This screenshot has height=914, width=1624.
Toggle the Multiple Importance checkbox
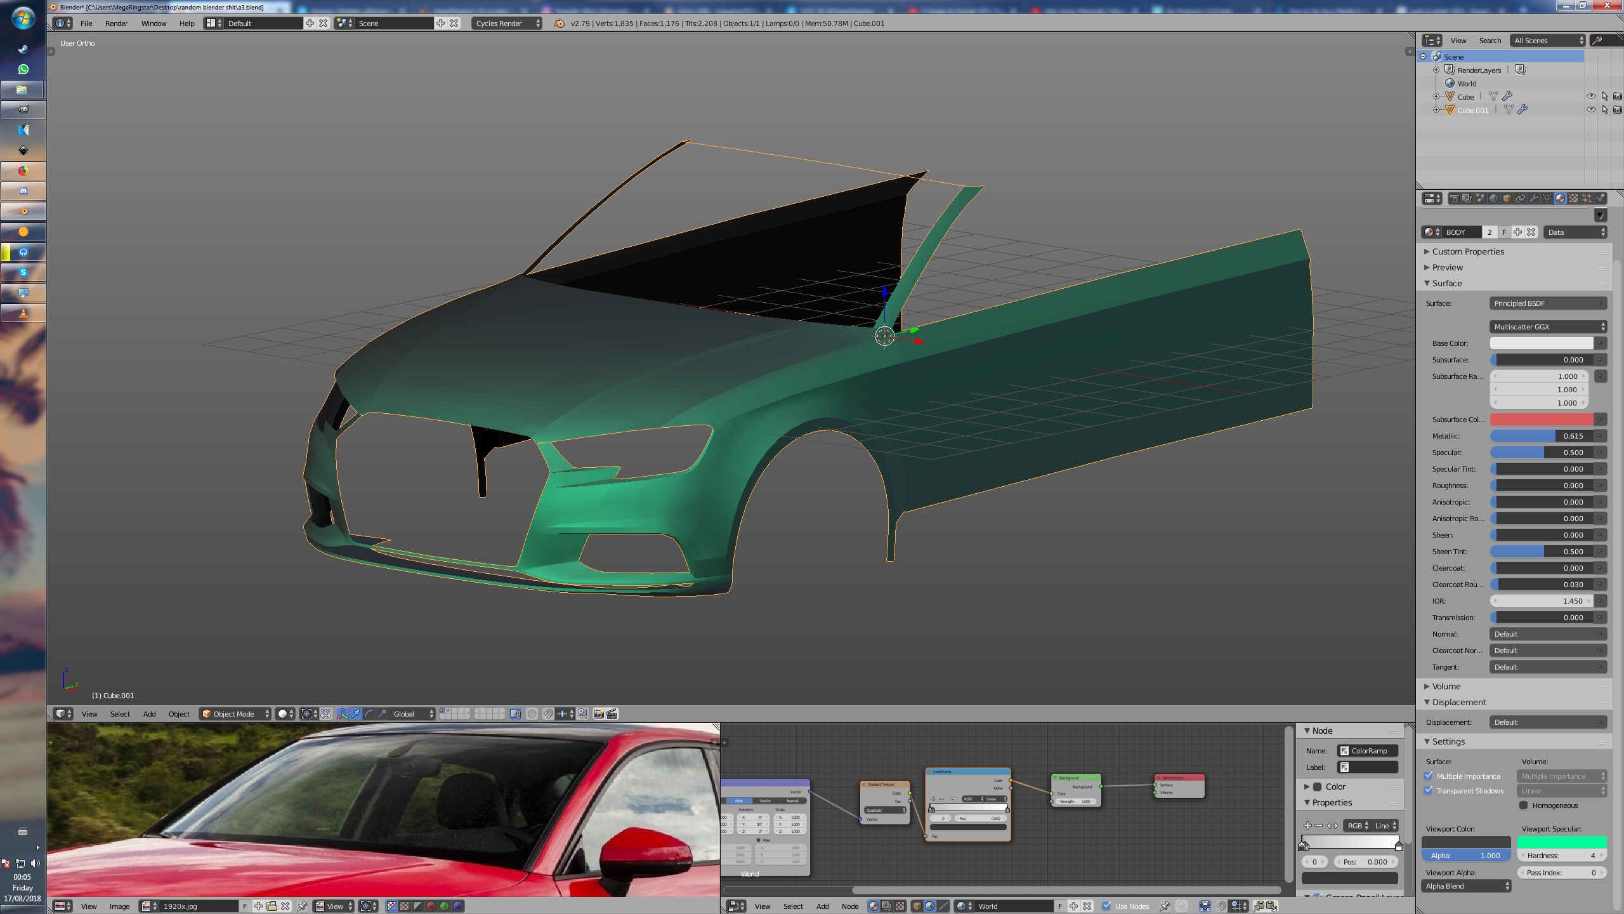tap(1429, 776)
